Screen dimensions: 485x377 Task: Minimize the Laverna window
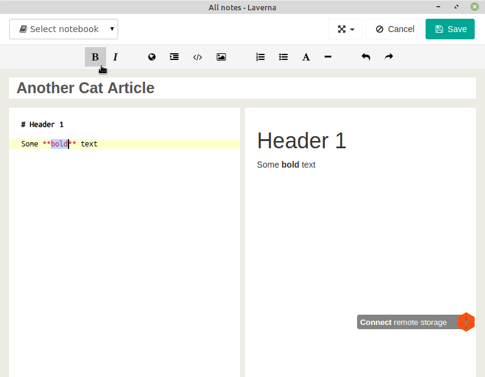(438, 7)
